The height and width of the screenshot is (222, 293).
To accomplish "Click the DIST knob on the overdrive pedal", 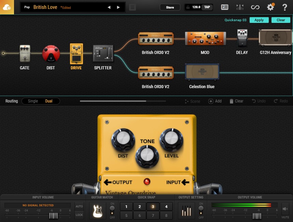I will (x=123, y=139).
